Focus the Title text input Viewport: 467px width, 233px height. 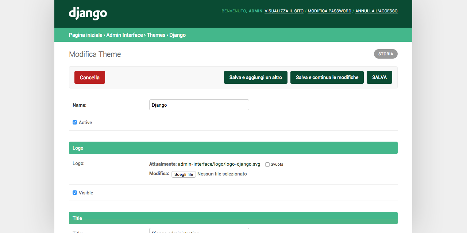pos(199,232)
